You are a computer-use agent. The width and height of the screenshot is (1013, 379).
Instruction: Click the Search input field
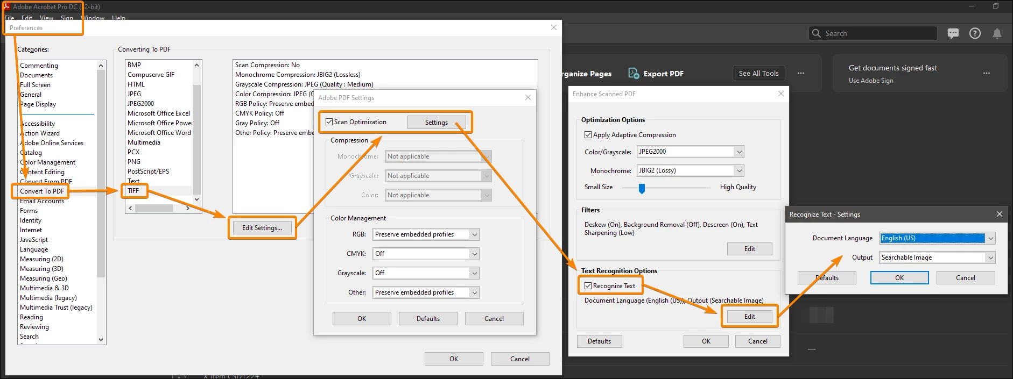point(873,33)
